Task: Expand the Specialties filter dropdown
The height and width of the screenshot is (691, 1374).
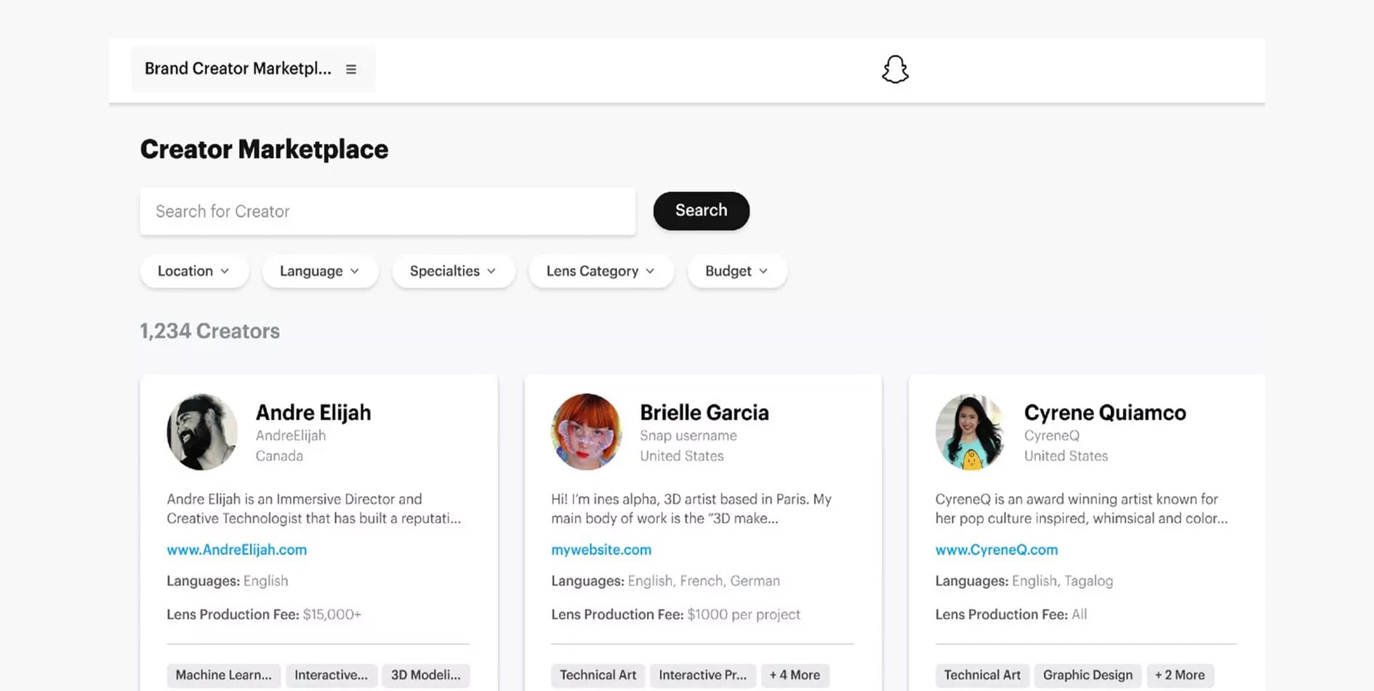Action: [x=453, y=271]
